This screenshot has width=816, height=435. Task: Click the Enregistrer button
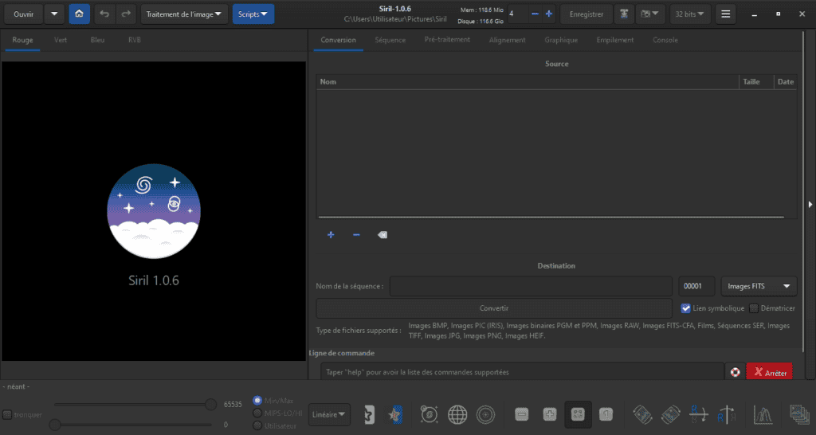(586, 14)
